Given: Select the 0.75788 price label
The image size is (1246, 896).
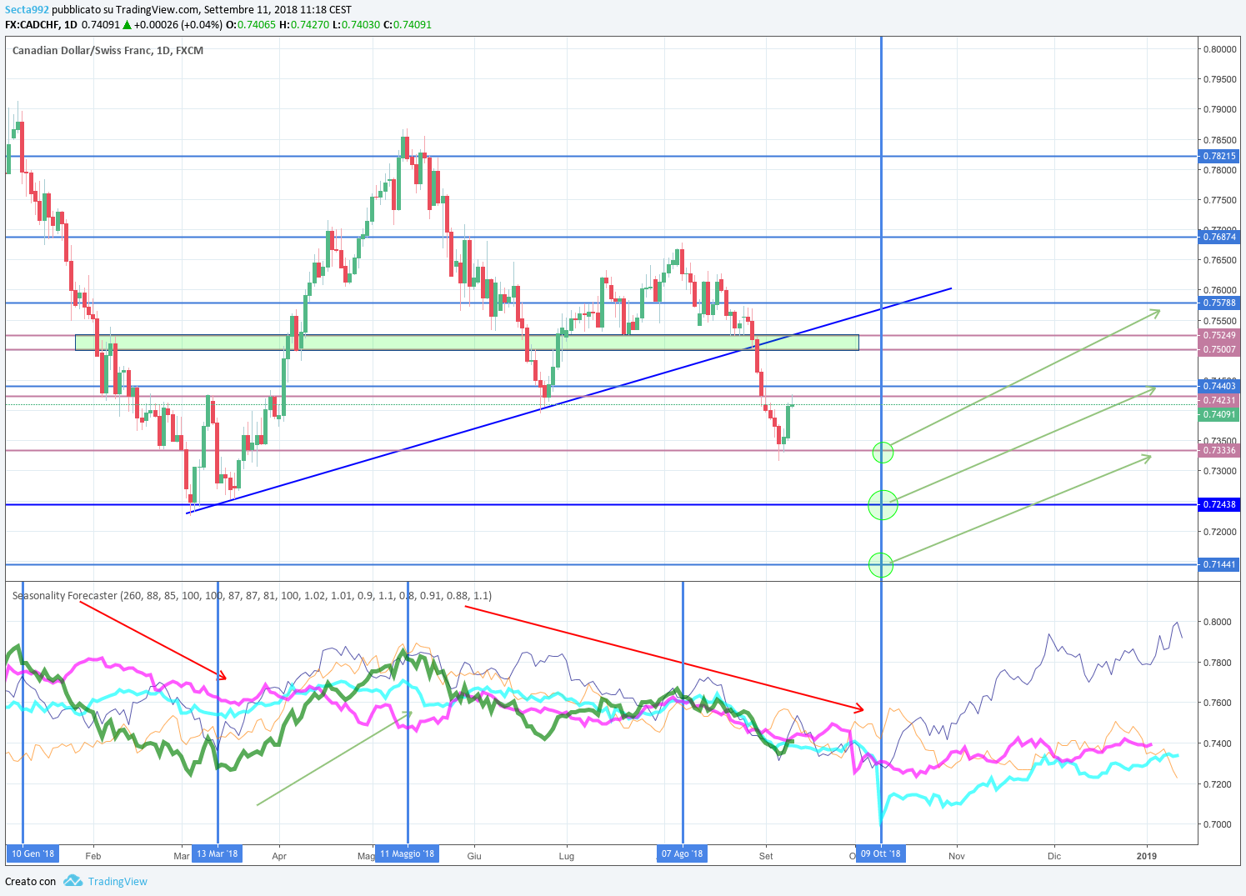Looking at the screenshot, I should click(1219, 303).
